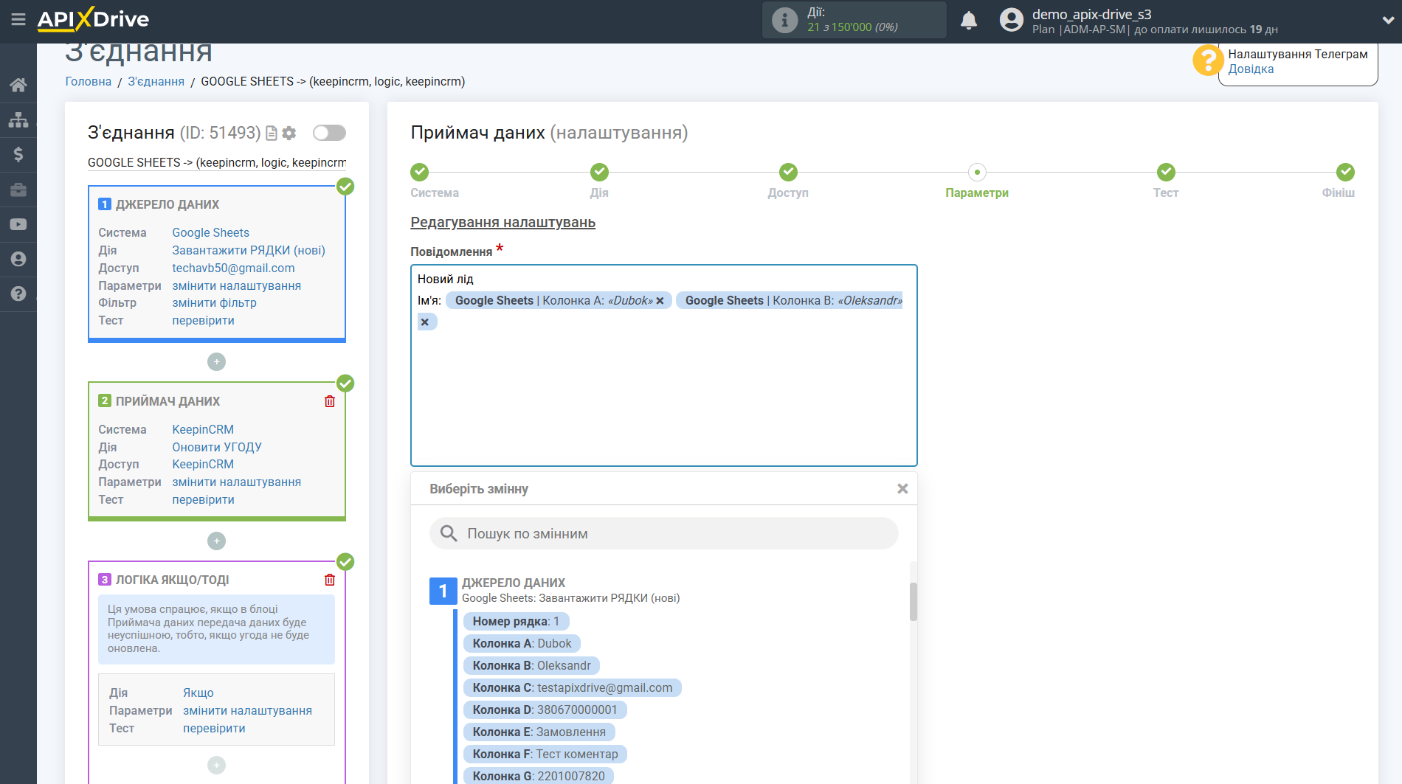Viewport: 1402px width, 784px height.
Task: Add block after ПРИЙМАЧ ДАНИХ
Action: (216, 541)
